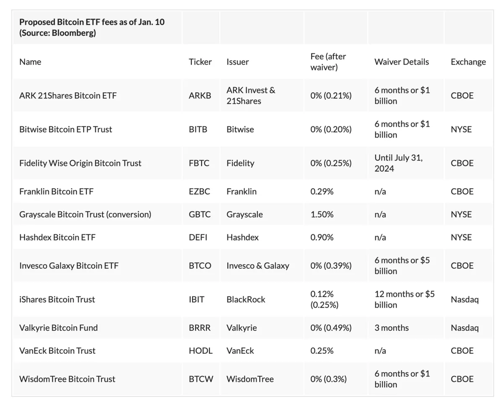503x407 pixels.
Task: Select the IBIT ticker cell
Action: pyautogui.click(x=197, y=299)
